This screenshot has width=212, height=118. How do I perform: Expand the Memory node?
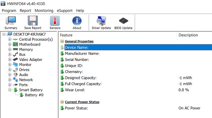[10, 49]
